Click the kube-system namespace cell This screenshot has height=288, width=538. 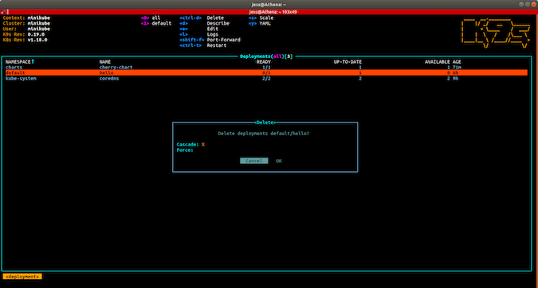point(21,79)
